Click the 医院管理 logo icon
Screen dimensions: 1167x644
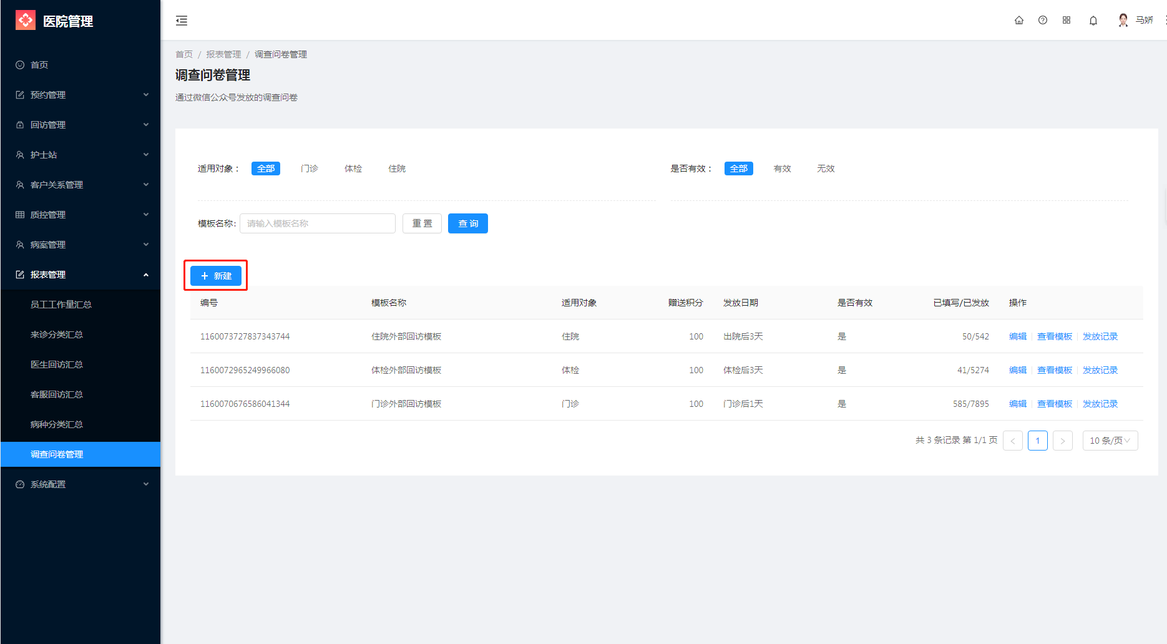[26, 21]
